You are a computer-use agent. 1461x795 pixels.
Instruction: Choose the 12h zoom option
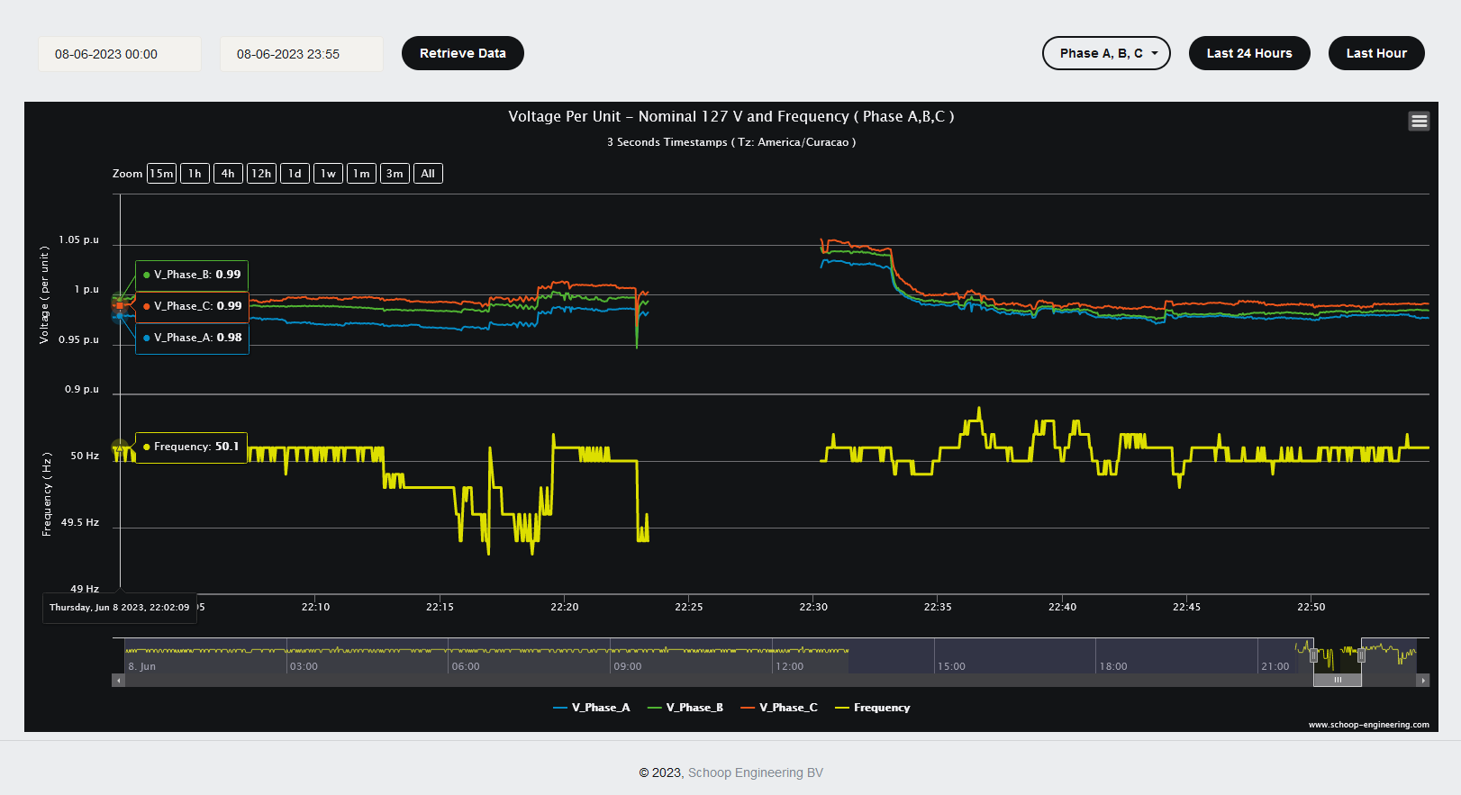point(261,174)
